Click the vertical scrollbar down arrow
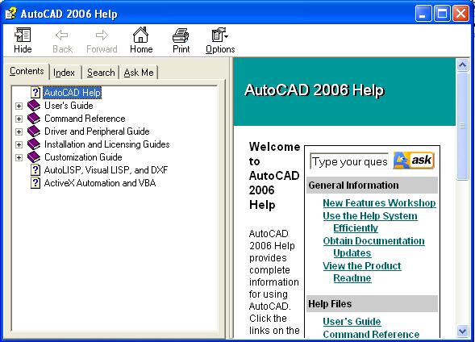The image size is (475, 342). click(462, 331)
